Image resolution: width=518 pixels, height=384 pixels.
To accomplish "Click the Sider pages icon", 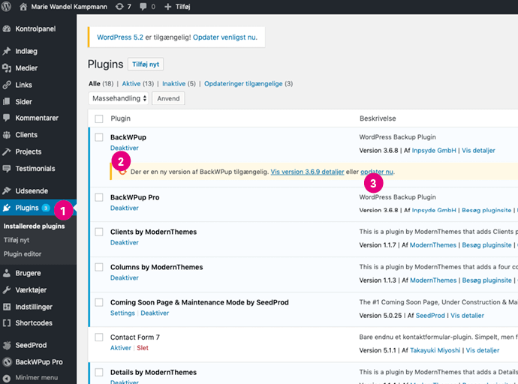I will coord(7,101).
